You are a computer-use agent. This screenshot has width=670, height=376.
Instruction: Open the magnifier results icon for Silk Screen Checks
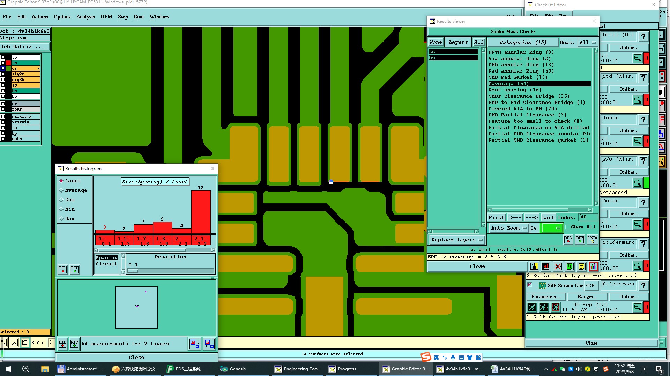(x=638, y=307)
